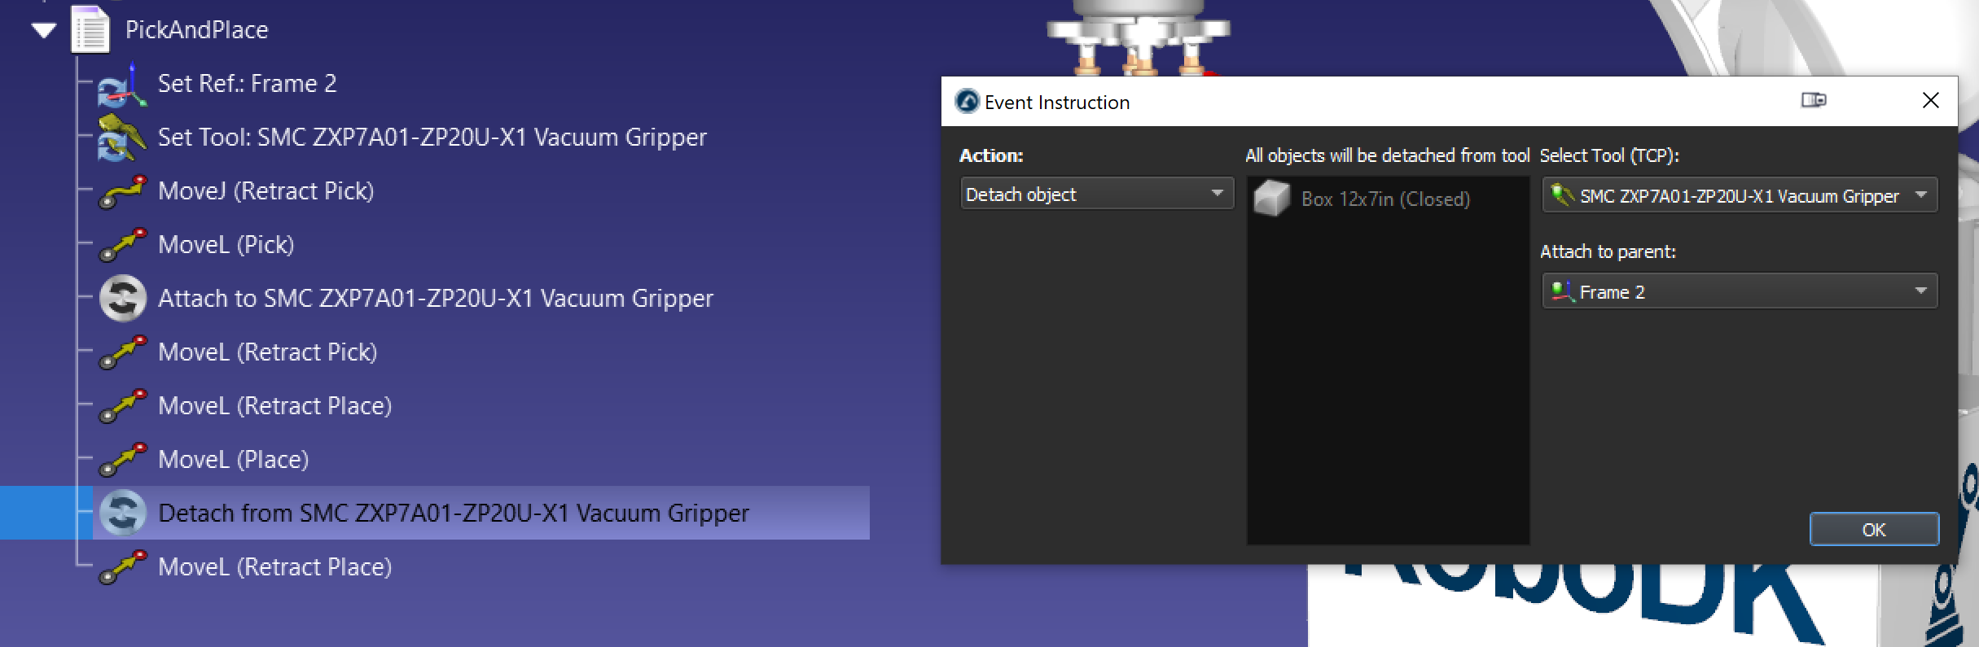Click the Attach to gripper event icon

tap(122, 299)
